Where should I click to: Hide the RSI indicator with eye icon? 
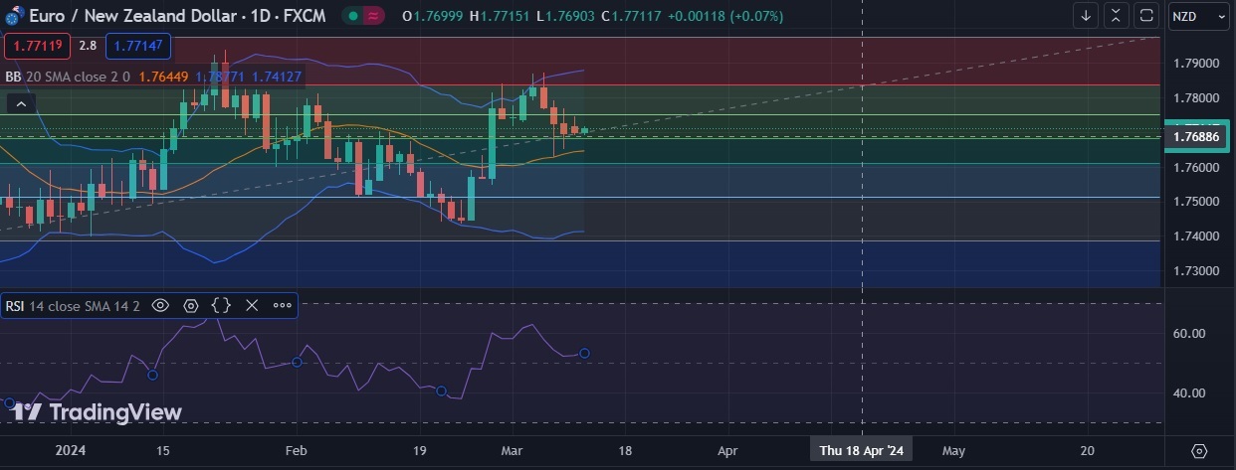tap(160, 306)
